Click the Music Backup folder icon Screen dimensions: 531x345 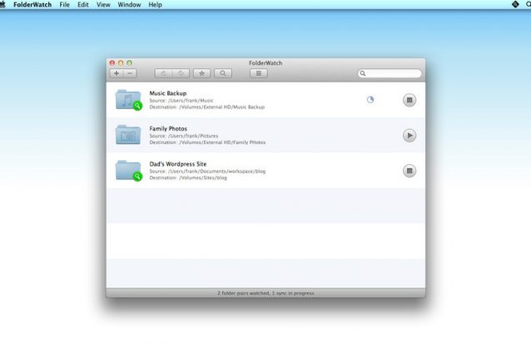128,100
